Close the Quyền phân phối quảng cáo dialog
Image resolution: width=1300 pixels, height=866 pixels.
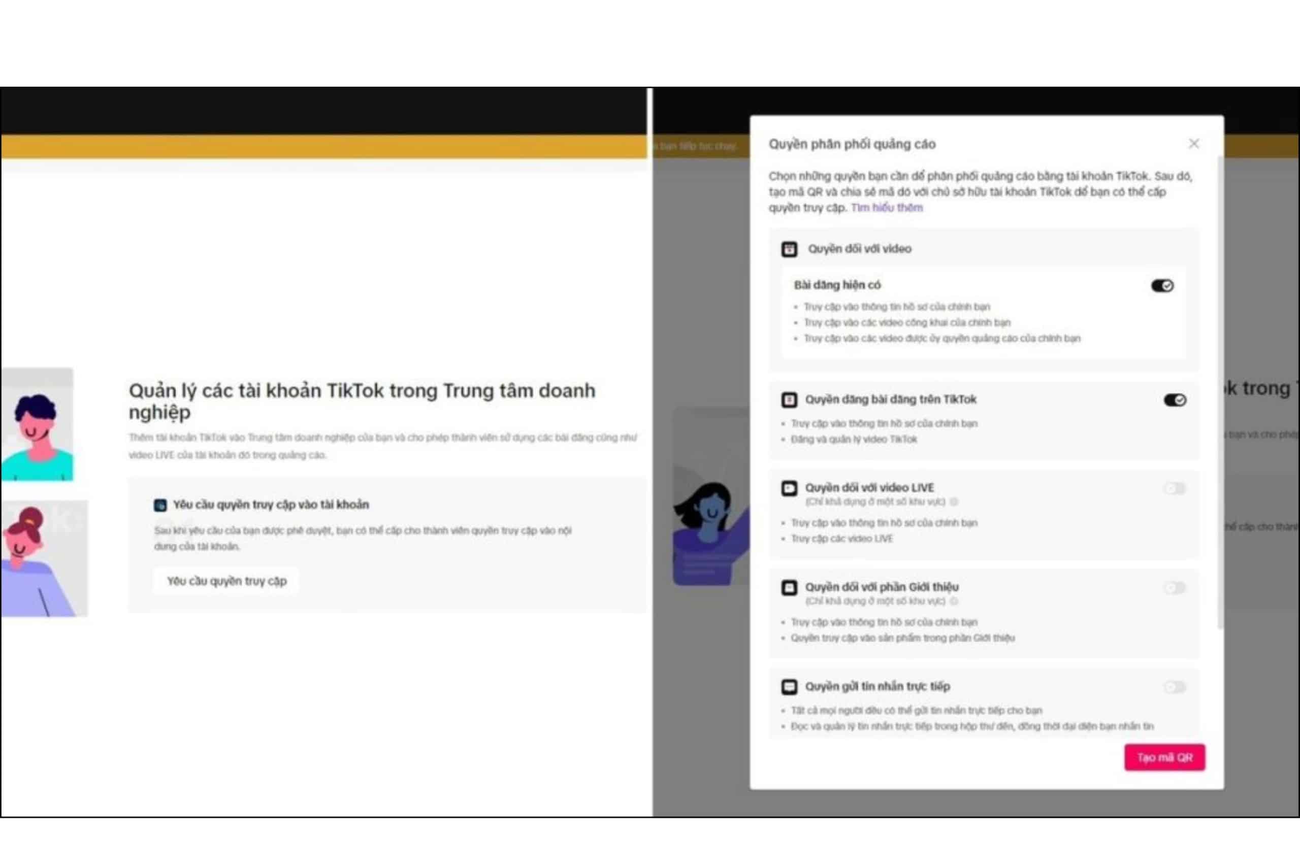[1193, 144]
